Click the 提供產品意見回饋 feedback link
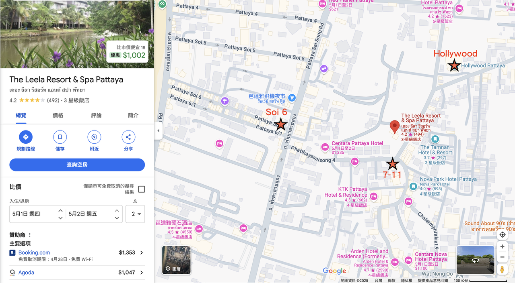This screenshot has height=283, width=515. [433, 281]
